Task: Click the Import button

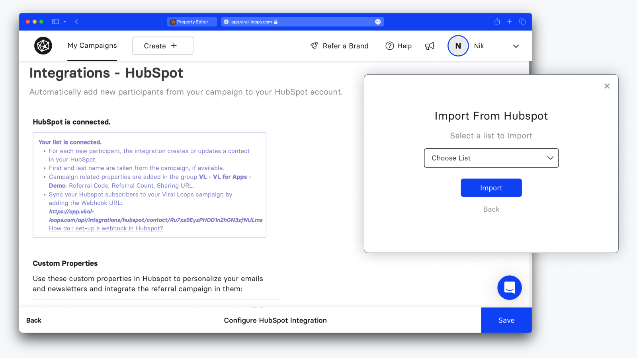Action: pos(491,187)
